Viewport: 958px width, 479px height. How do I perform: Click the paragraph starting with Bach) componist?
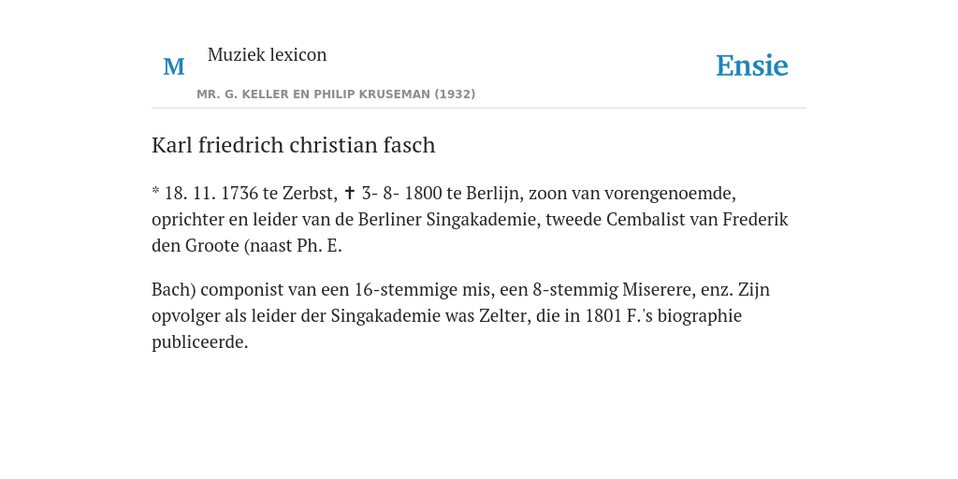point(460,316)
